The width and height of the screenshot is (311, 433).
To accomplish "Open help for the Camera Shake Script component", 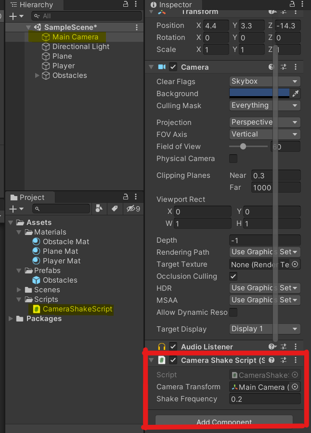I will click(x=272, y=360).
